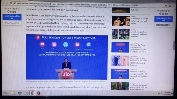Viewport: 177px width, 99px height.
Task: Open the Lehmann story thumbnail at top
Action: tap(121, 10)
